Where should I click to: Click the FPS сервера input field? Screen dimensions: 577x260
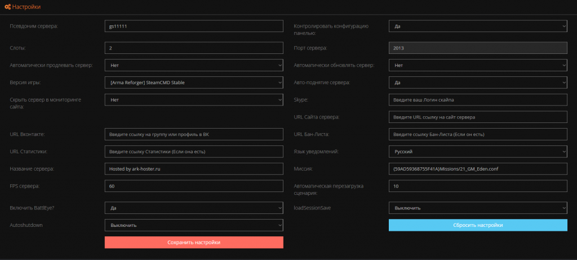[x=194, y=186]
